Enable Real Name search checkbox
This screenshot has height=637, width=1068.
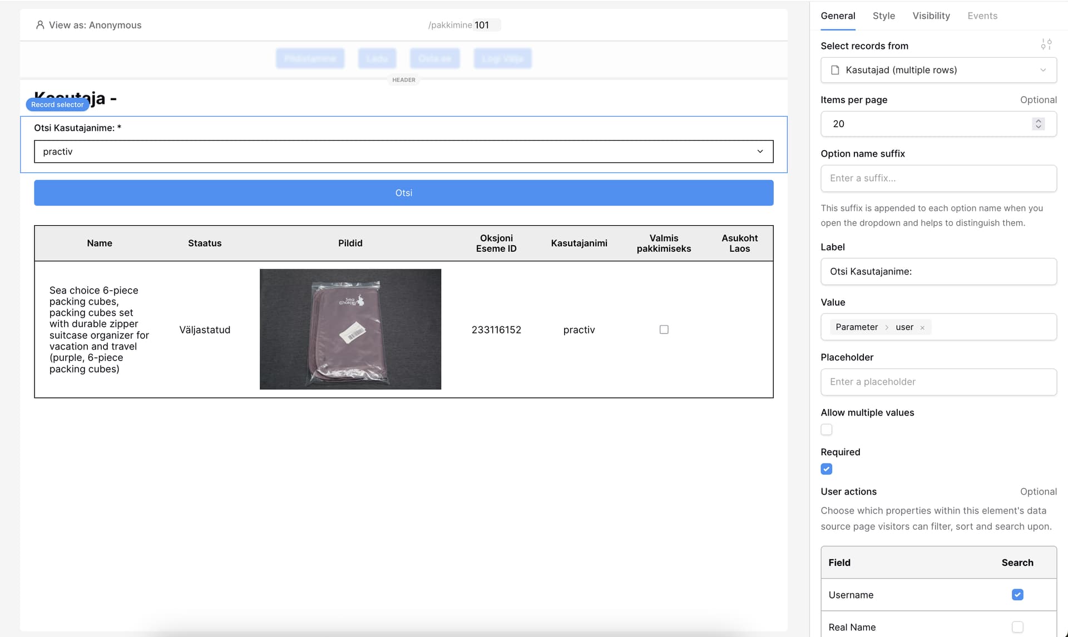click(1017, 627)
